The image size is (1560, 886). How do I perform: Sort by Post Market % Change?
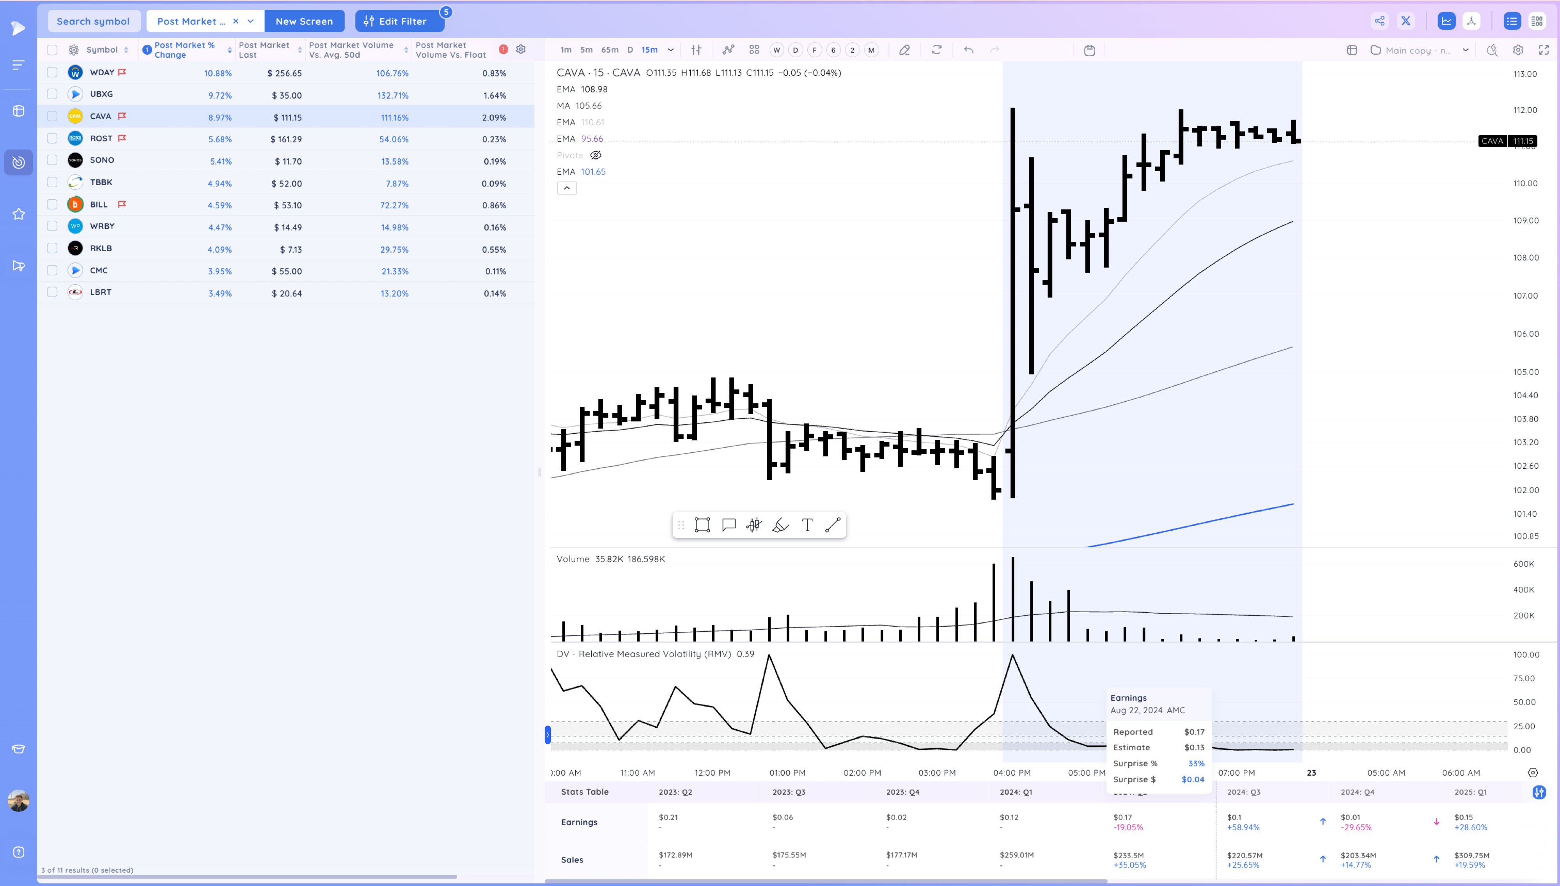click(188, 50)
